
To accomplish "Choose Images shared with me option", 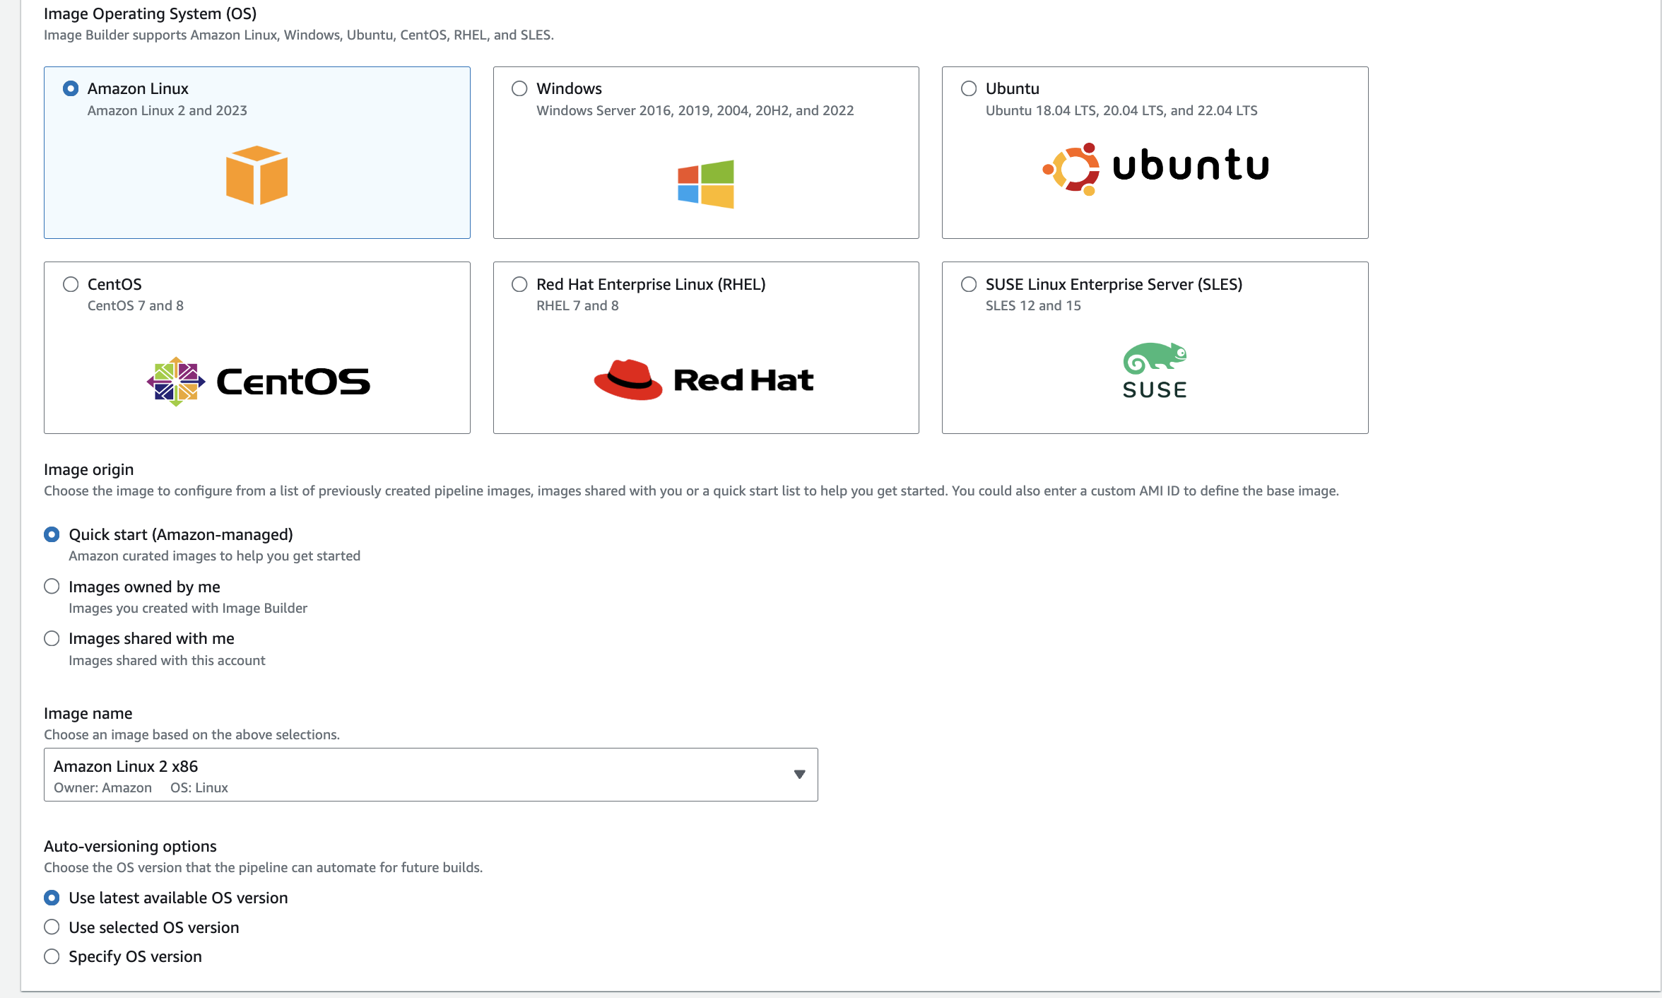I will 52,639.
